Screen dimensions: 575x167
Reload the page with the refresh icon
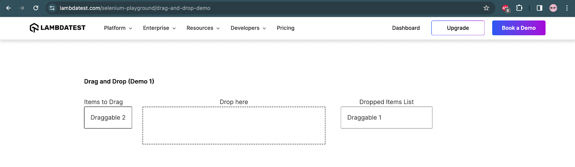pyautogui.click(x=36, y=8)
